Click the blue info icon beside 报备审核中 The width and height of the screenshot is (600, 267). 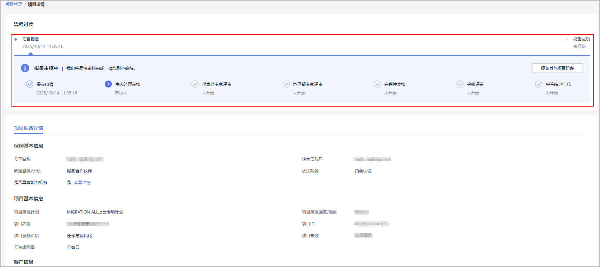point(25,68)
